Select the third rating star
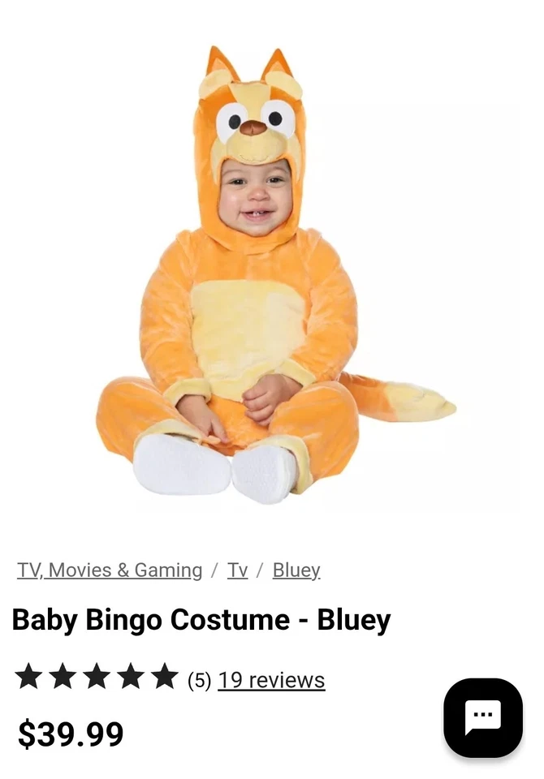 point(97,677)
